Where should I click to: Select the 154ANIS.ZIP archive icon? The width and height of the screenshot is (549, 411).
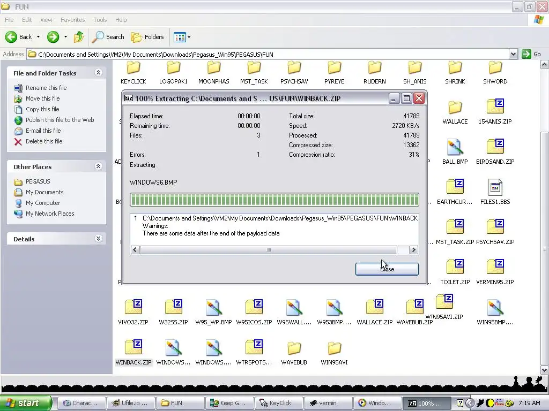(495, 106)
